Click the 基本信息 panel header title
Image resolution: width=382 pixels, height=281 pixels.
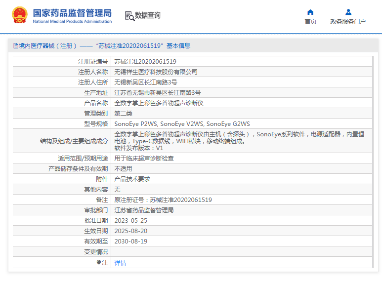(178, 46)
